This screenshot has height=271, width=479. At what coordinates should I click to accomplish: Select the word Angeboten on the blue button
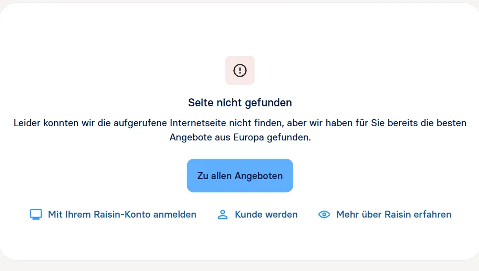259,176
